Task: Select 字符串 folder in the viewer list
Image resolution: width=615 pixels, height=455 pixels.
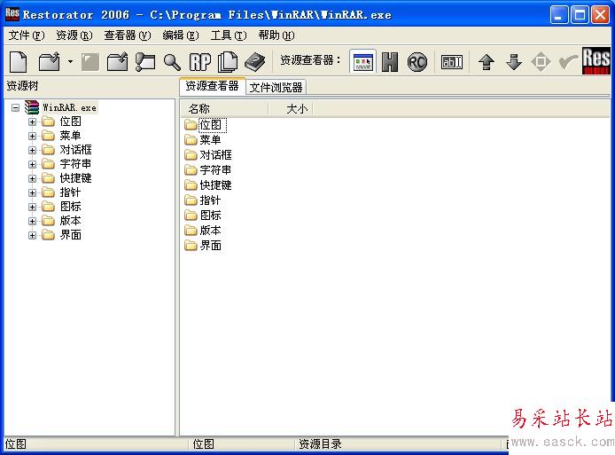Action: click(x=208, y=170)
